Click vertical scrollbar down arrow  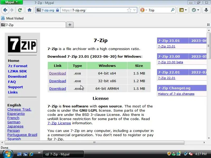[209, 138]
